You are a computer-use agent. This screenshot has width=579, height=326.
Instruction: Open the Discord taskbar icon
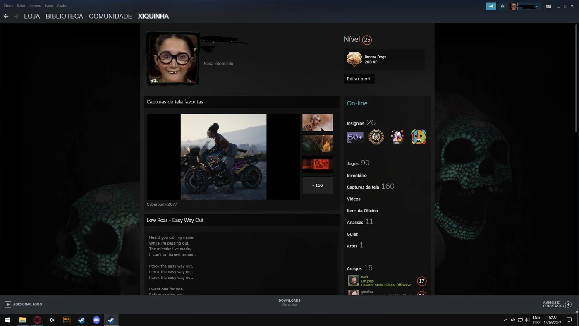[x=96, y=320]
